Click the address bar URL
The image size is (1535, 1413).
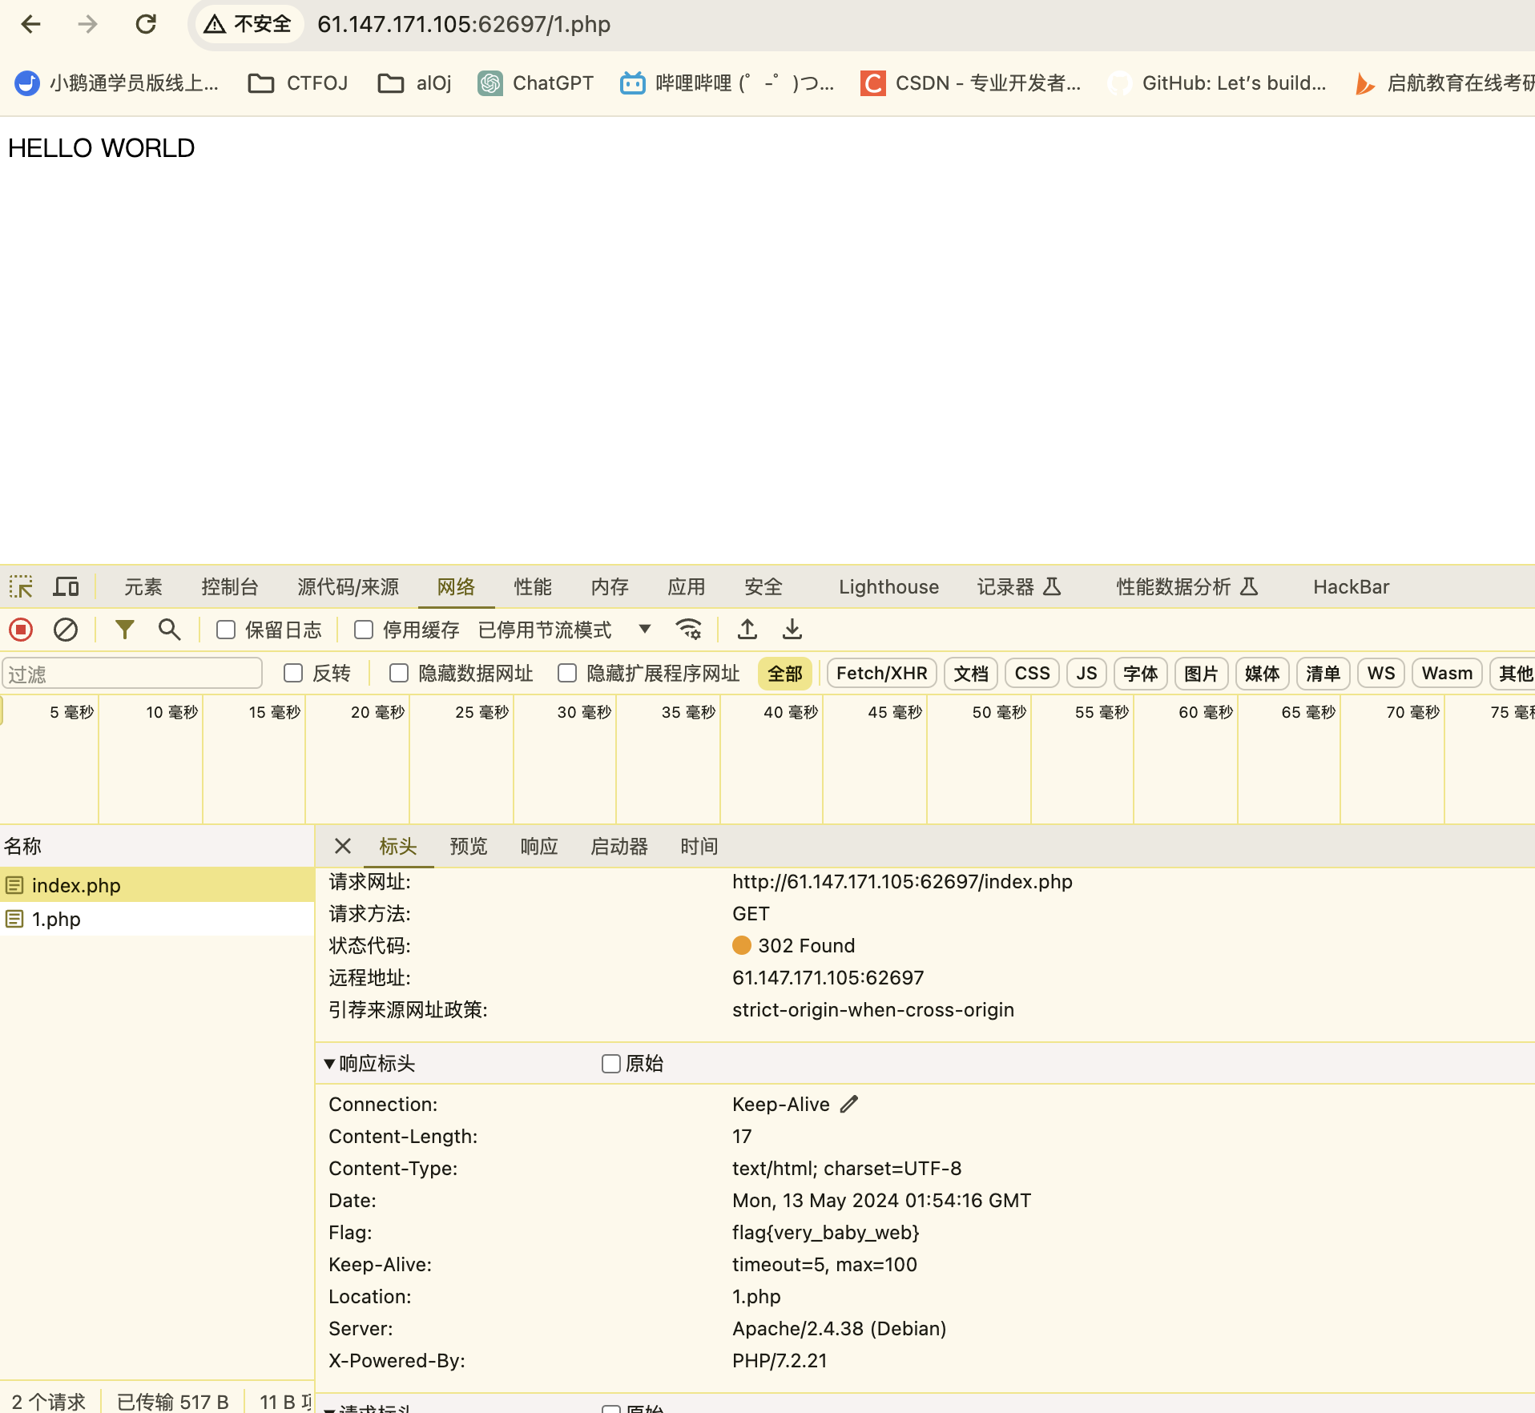[464, 24]
